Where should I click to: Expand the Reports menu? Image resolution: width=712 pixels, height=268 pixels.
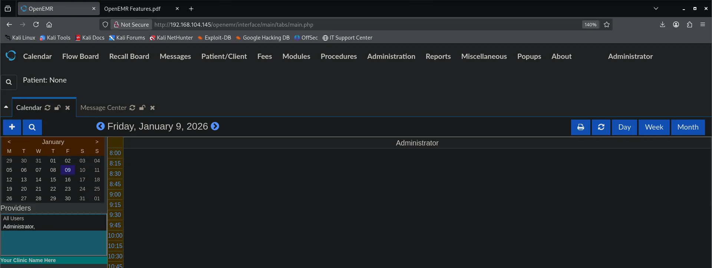438,56
